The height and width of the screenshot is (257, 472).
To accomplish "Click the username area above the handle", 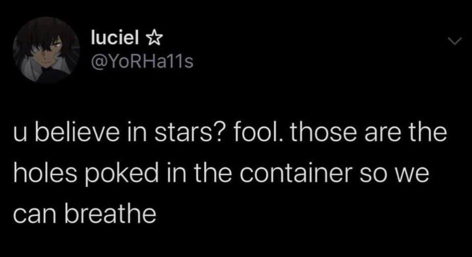I will pos(114,37).
